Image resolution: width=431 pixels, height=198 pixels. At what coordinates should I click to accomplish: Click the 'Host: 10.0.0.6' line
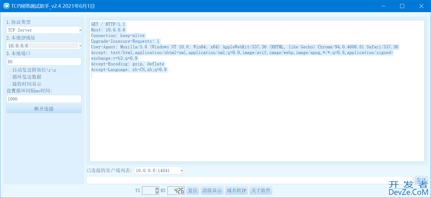click(108, 30)
